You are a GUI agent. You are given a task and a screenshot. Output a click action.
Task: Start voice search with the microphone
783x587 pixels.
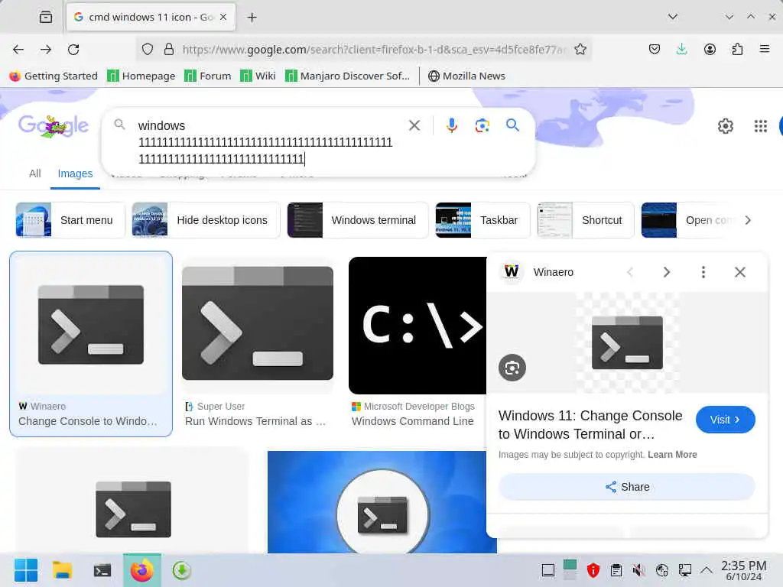[x=452, y=125]
